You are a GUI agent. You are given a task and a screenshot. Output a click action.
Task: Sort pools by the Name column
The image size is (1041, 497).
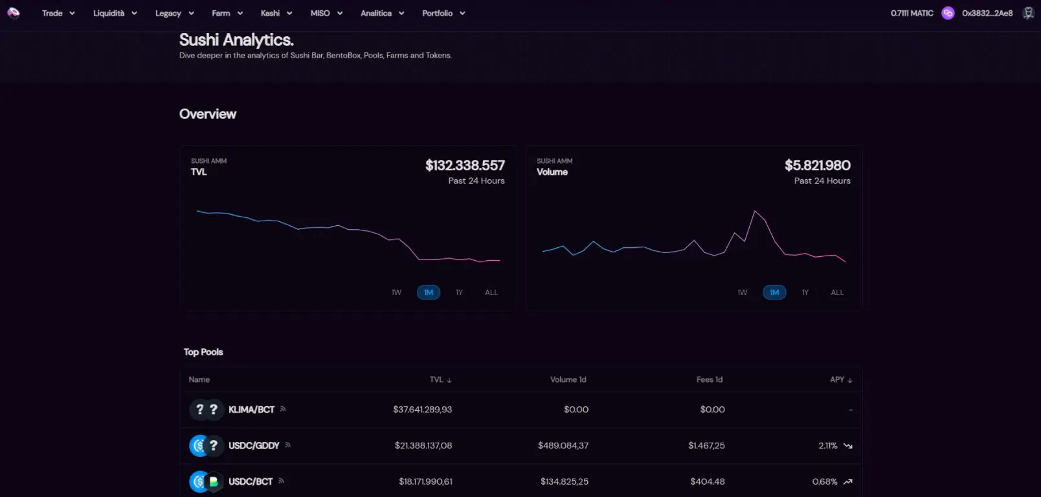point(199,380)
